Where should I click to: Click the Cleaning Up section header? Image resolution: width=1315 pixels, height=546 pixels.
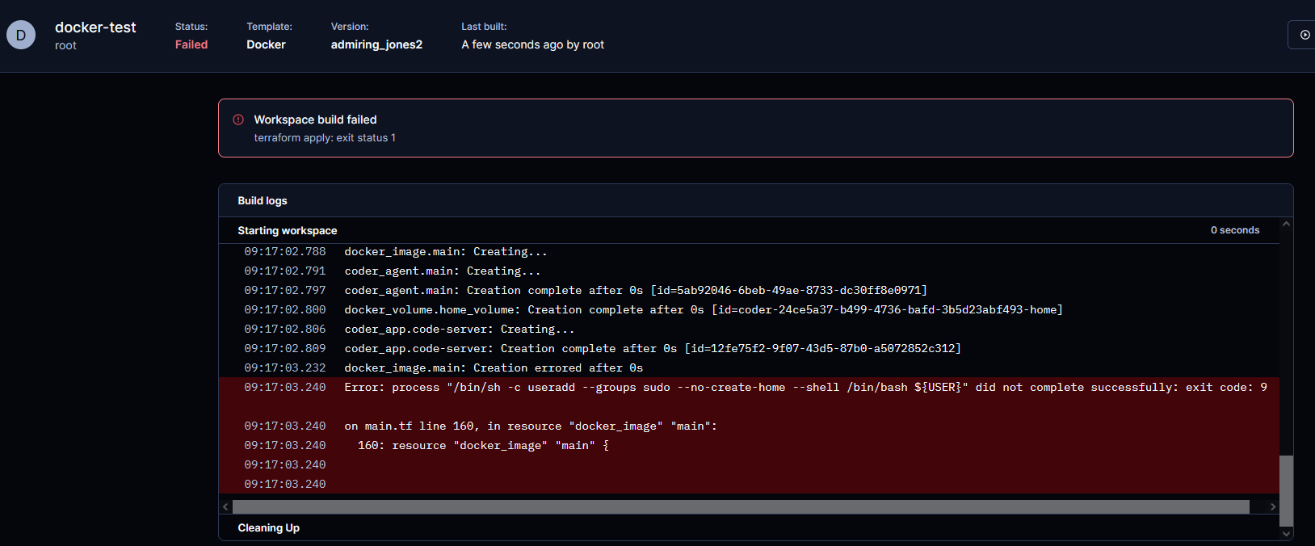pyautogui.click(x=269, y=527)
